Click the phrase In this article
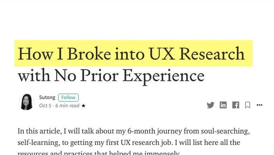The width and height of the screenshot is (274, 155). [39, 131]
